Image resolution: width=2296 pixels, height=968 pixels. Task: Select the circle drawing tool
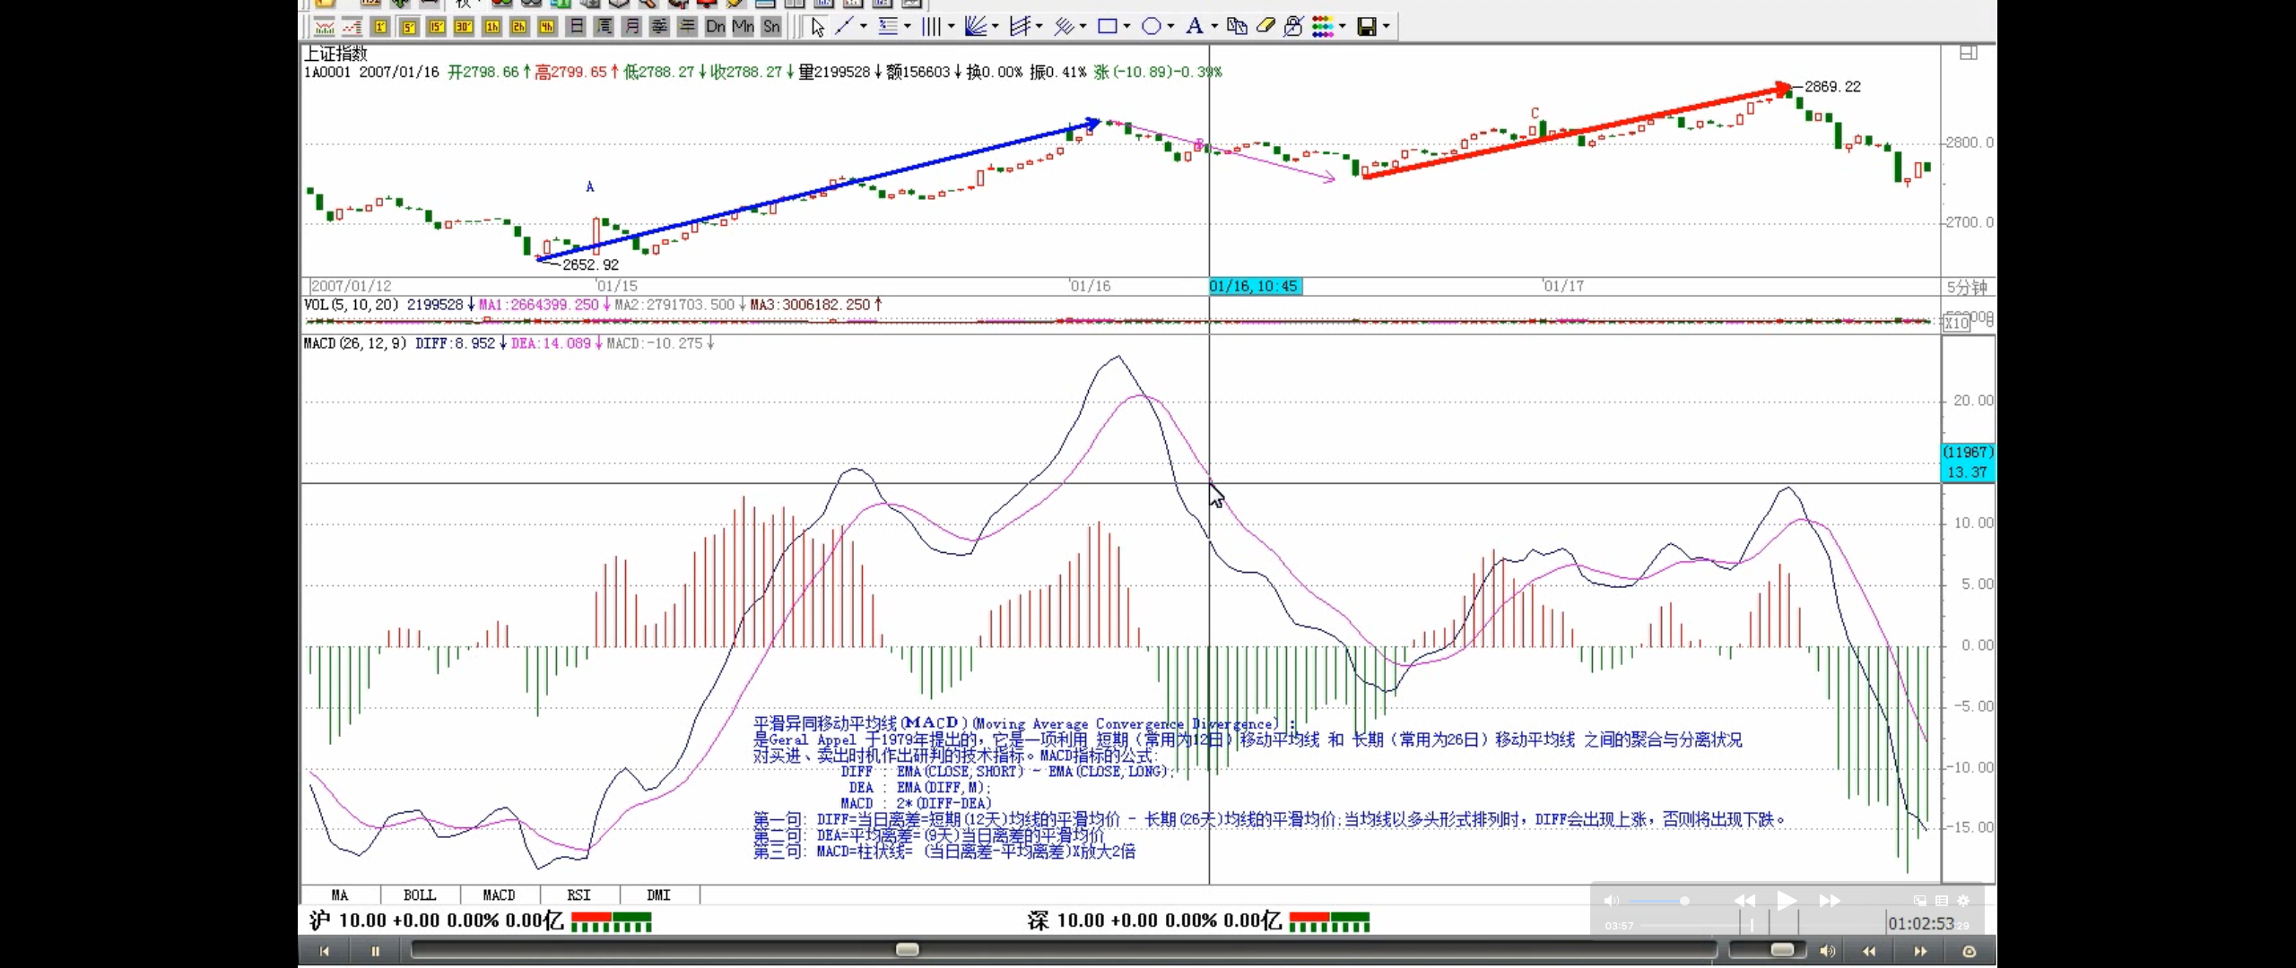[1151, 27]
